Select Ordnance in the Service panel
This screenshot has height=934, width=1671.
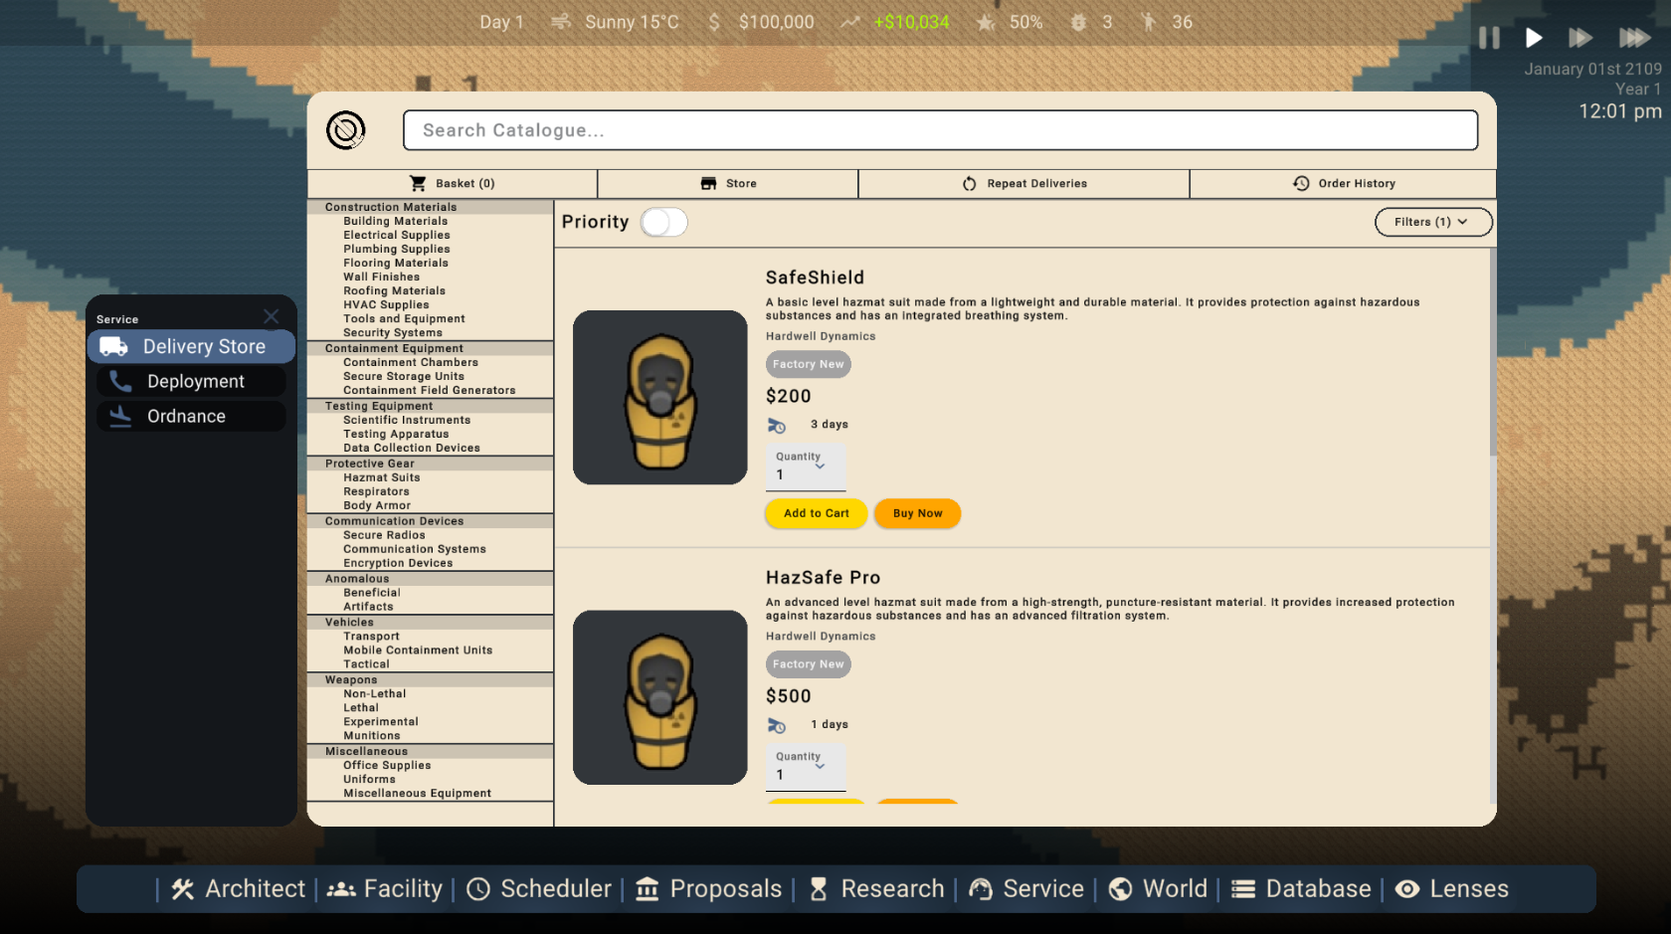(x=191, y=416)
